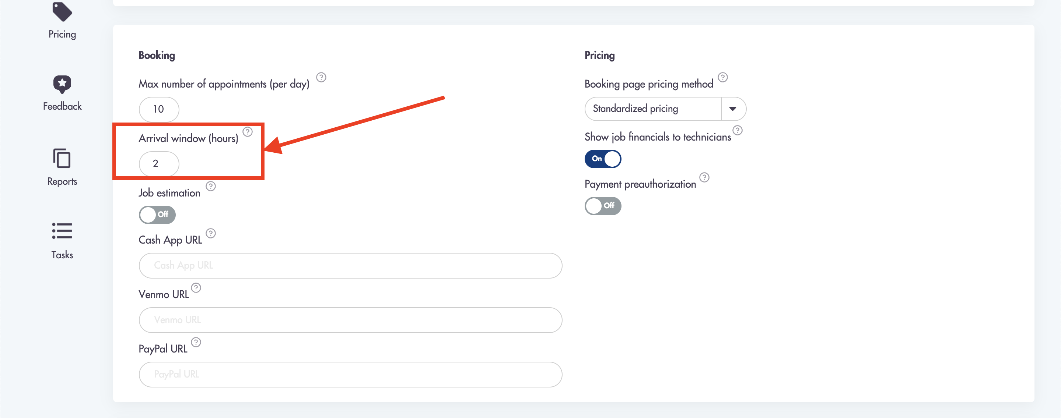Turn off Show job financials to technicians
The height and width of the screenshot is (418, 1061).
tap(603, 159)
